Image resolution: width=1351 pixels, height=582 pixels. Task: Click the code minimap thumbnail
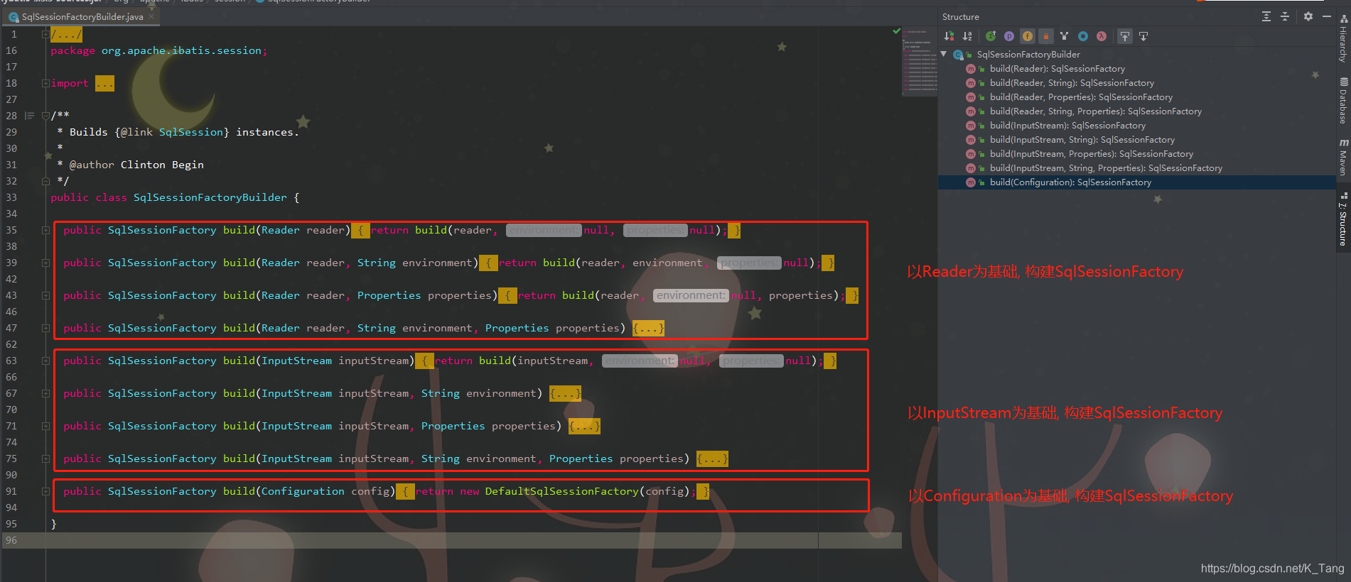[919, 62]
